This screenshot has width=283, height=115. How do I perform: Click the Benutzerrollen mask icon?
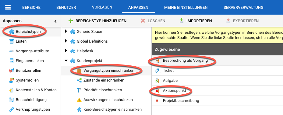tap(11, 71)
